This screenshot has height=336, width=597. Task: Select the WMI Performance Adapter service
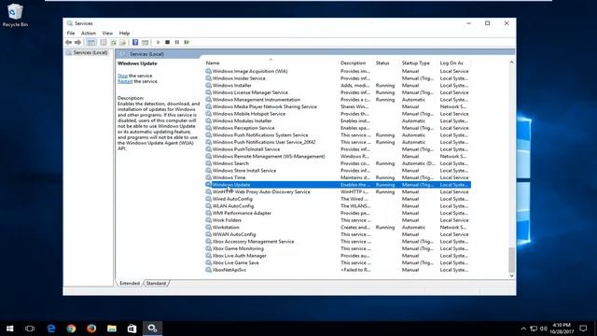[338, 213]
